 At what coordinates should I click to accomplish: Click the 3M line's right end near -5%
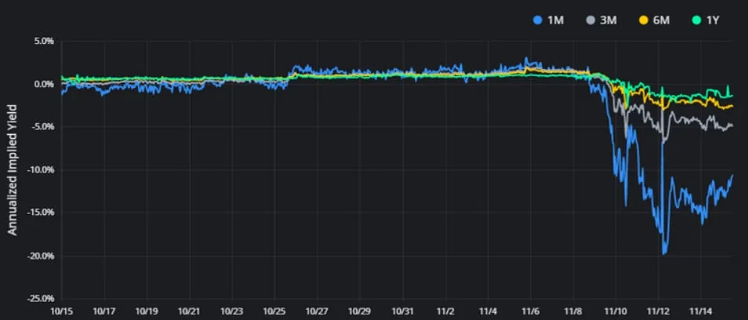coord(731,126)
